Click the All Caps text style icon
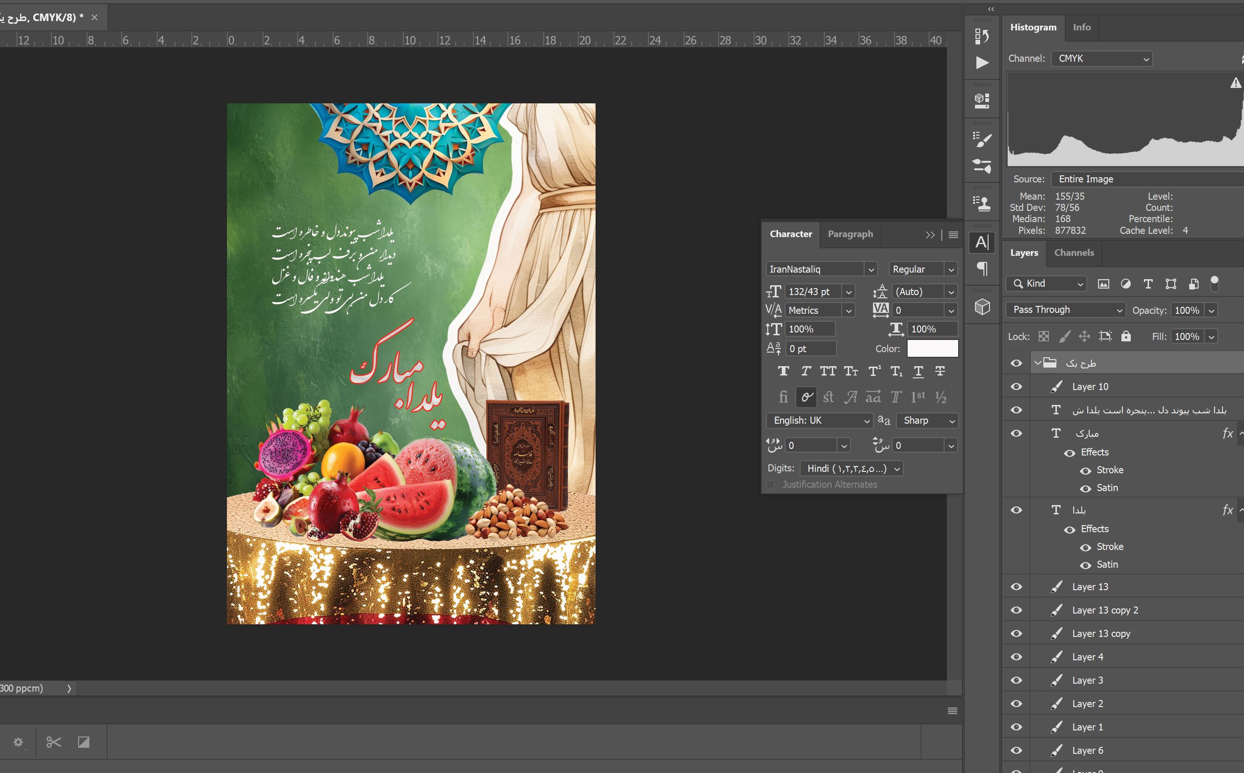 click(826, 374)
